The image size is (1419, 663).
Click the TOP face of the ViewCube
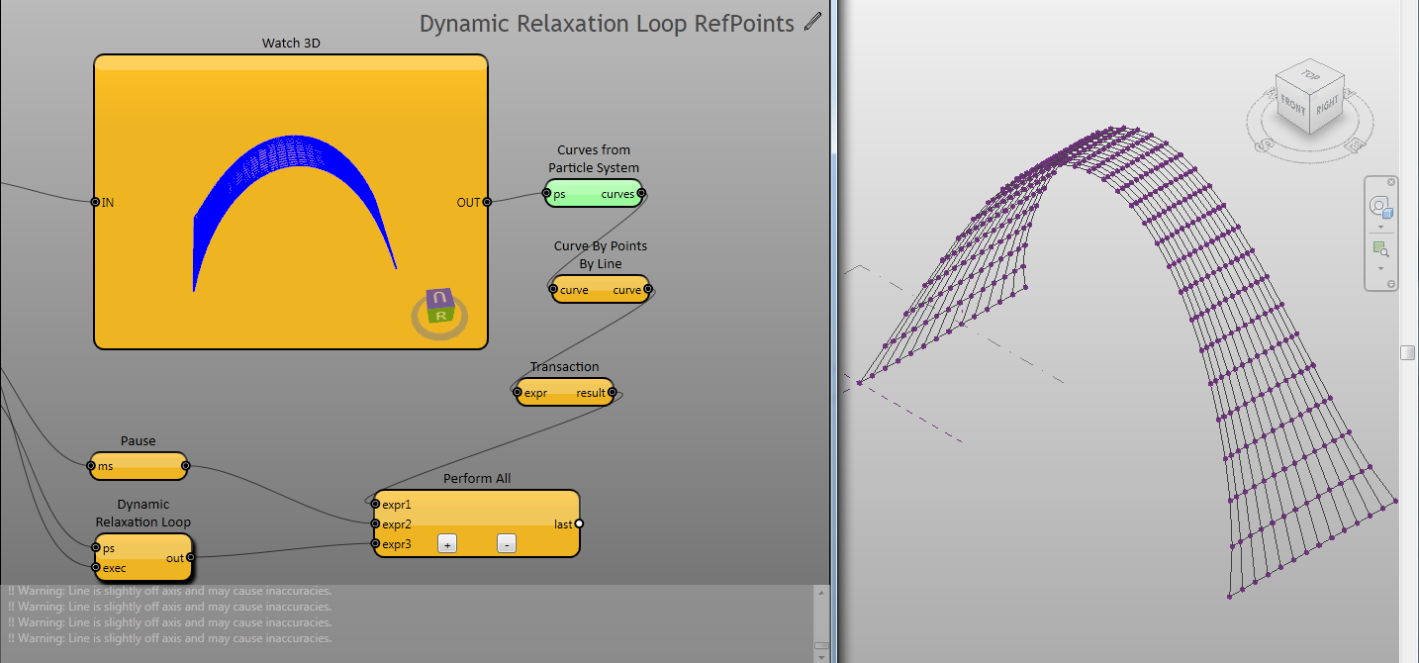point(1310,76)
